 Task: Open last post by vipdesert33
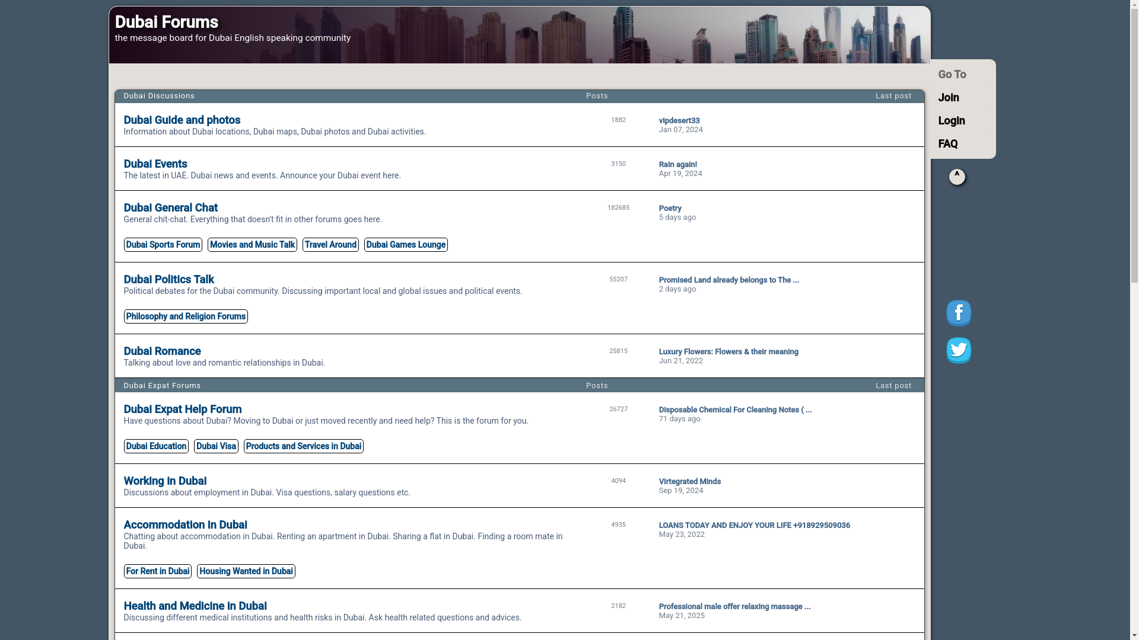pyautogui.click(x=679, y=121)
